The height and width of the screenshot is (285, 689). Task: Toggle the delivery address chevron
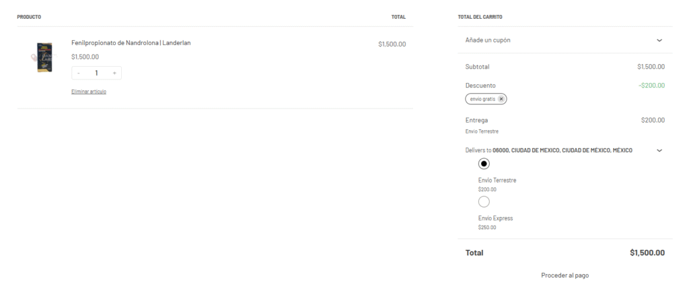[x=659, y=150]
